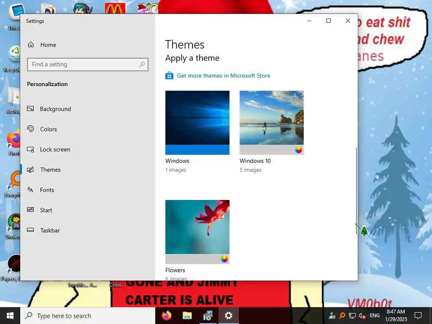The height and width of the screenshot is (324, 432).
Task: Click the 'Windows 10' theme name text
Action: coord(255,161)
